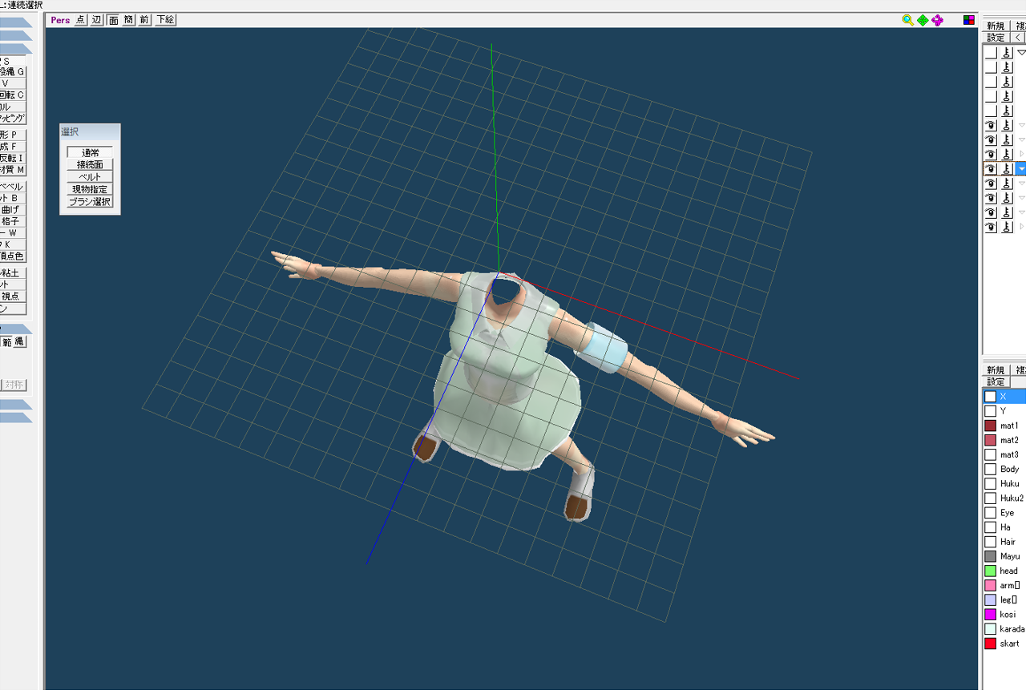This screenshot has height=690, width=1026.
Task: Click the lock icon on the first object row
Action: 1007,53
